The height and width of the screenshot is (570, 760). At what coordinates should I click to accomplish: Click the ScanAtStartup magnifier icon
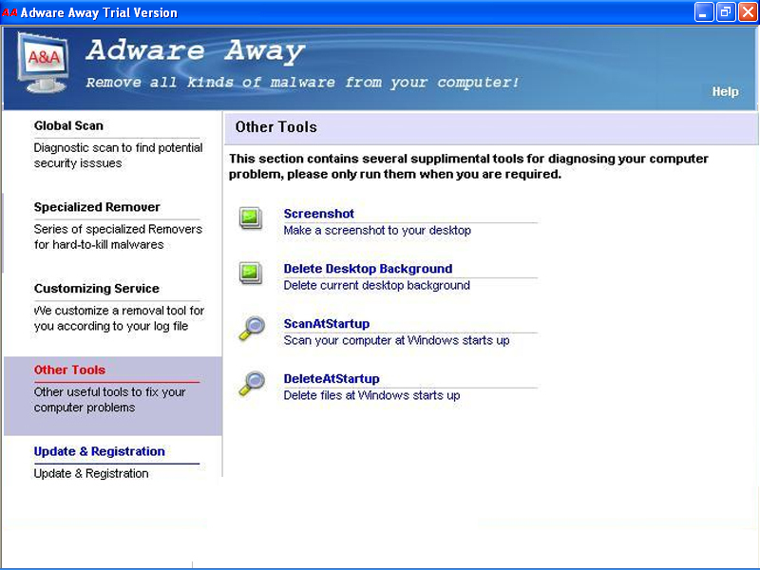[252, 328]
